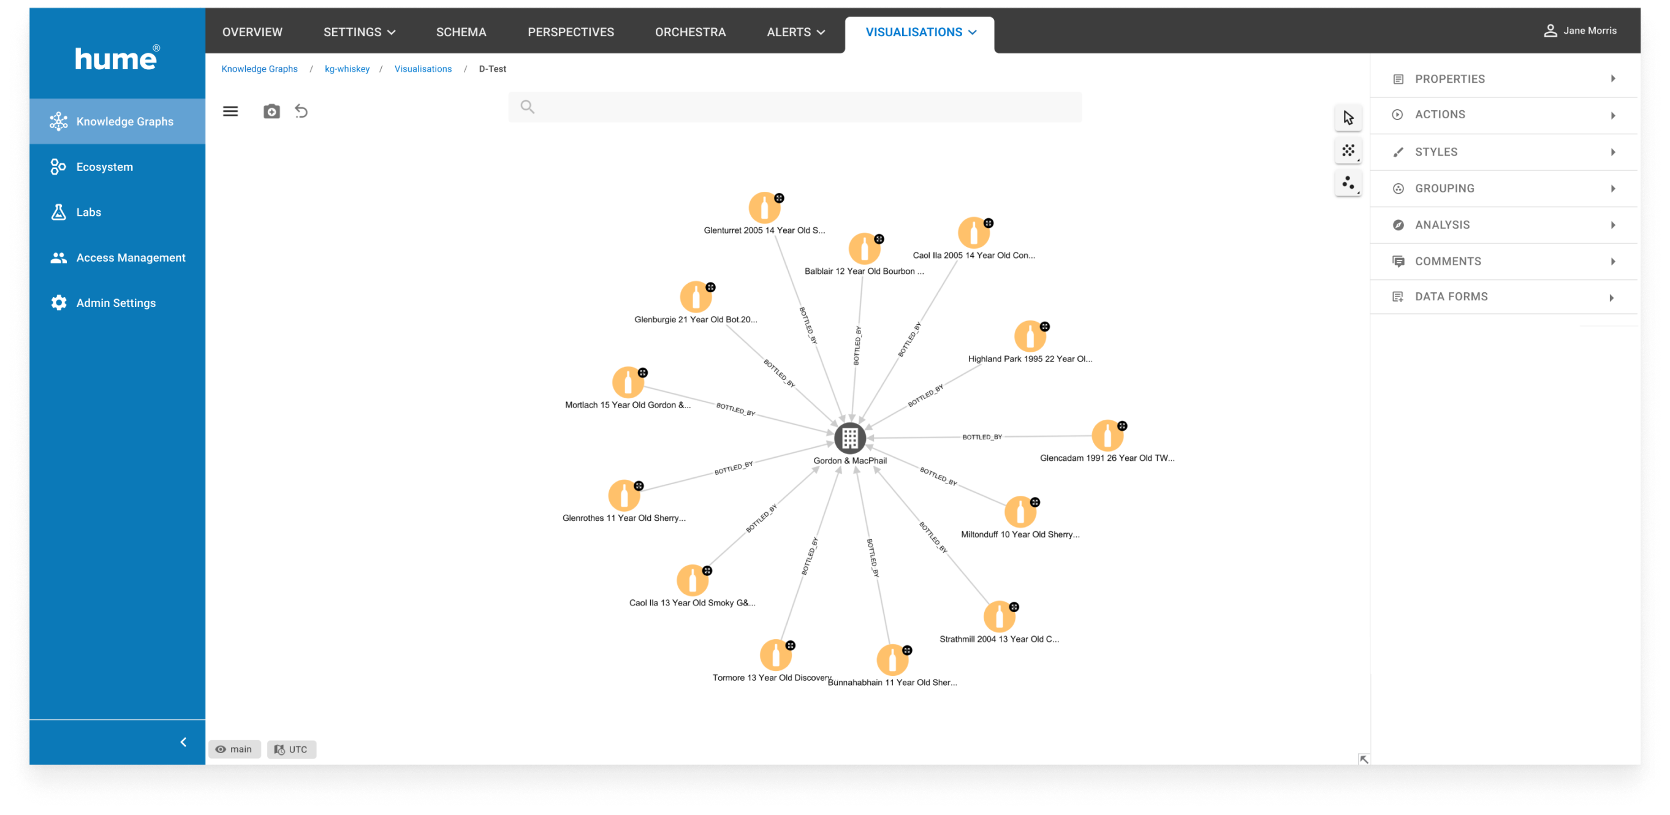Click the collapse arrow in bottom-right corner
The width and height of the screenshot is (1670, 815).
coord(1364,759)
